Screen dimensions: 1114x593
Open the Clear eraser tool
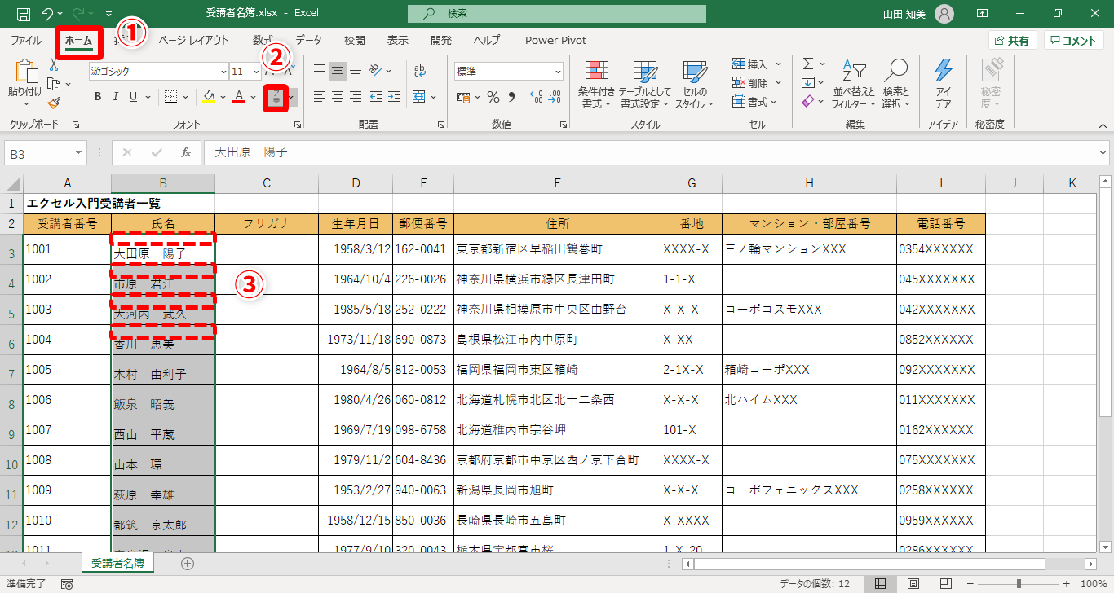tap(808, 101)
